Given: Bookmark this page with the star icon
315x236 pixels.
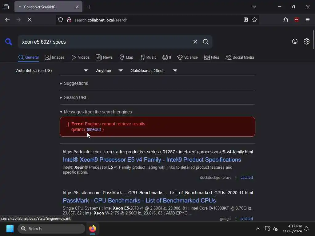Looking at the screenshot, I should [254, 20].
